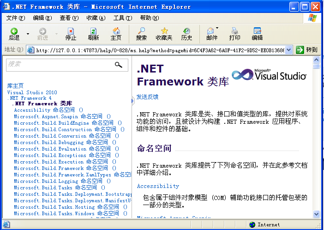
Task: Open Accessibility 命名空间 in the tree
Action: (x=48, y=110)
